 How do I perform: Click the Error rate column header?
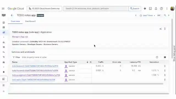117,62
